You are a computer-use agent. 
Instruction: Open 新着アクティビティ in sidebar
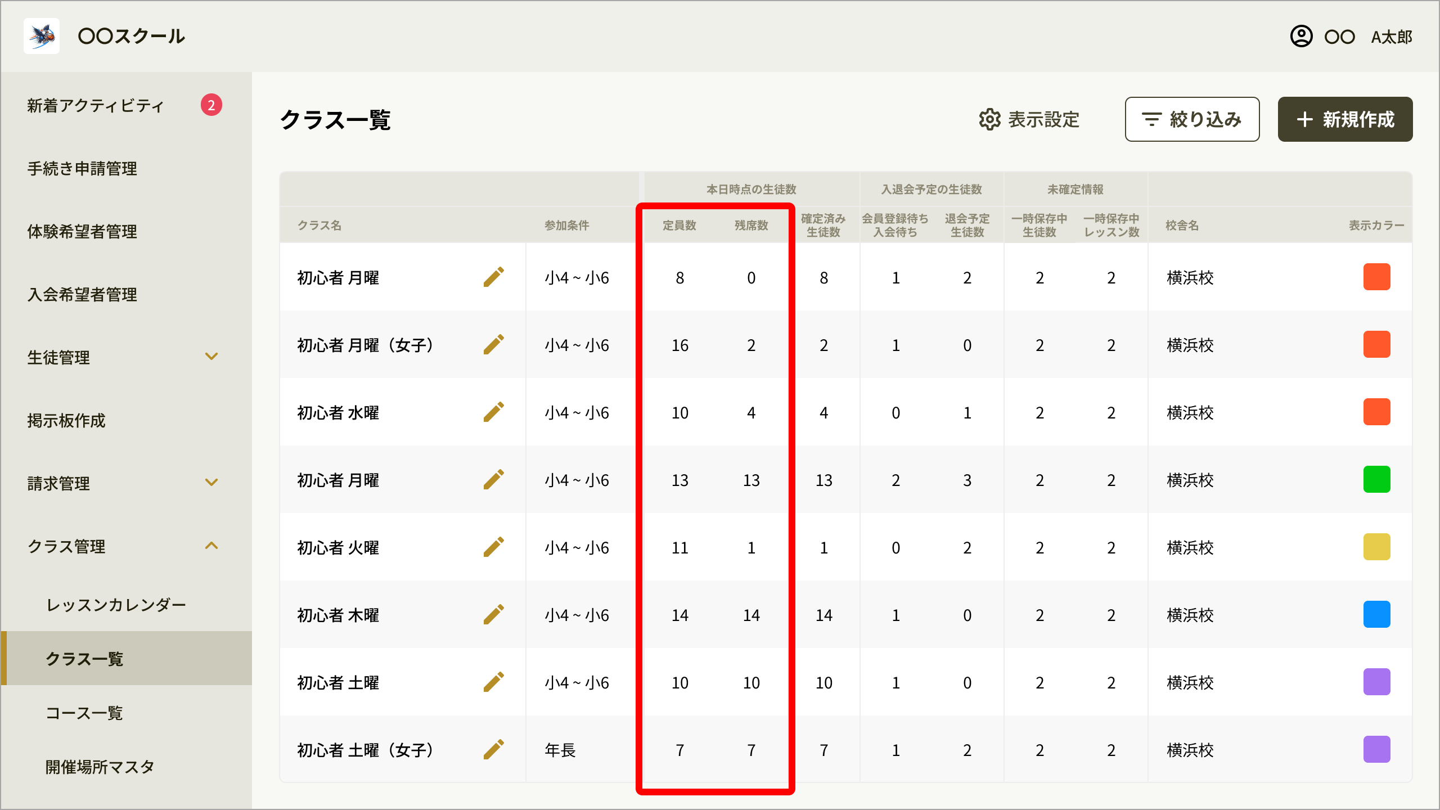pos(96,105)
